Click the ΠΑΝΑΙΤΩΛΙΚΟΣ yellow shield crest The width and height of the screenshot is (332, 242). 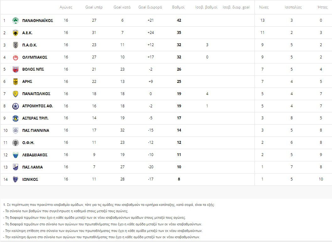[x=15, y=94]
